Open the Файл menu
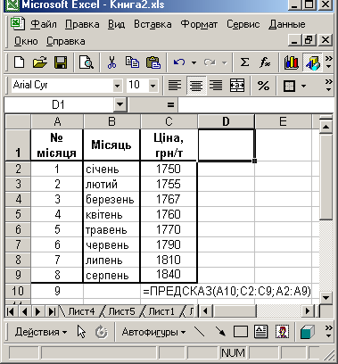The width and height of the screenshot is (338, 364). [44, 24]
